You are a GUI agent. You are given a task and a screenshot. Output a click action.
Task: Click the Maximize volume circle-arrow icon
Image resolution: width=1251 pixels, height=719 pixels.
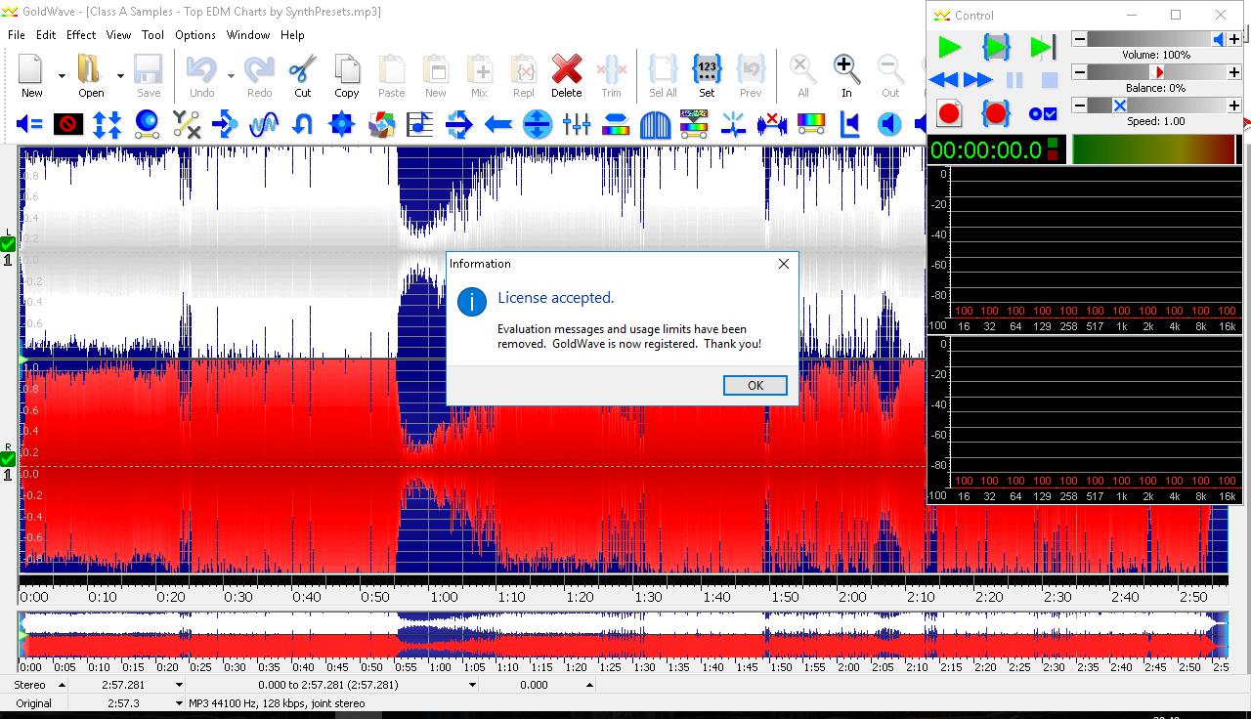tap(538, 124)
